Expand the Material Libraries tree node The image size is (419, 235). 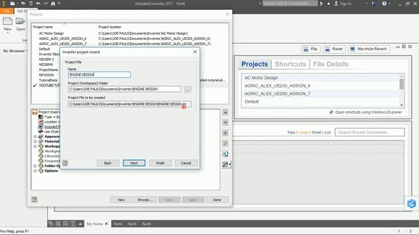tap(35, 142)
